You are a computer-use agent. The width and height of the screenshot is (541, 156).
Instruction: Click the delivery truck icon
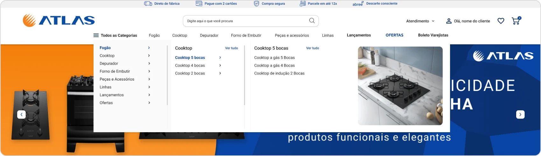[148, 3]
